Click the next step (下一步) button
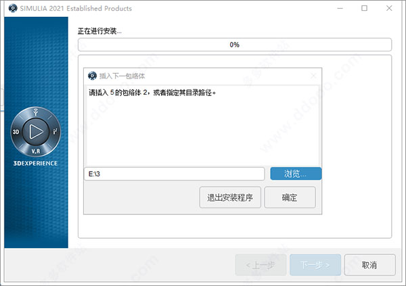This screenshot has height=286, width=406. click(x=315, y=265)
